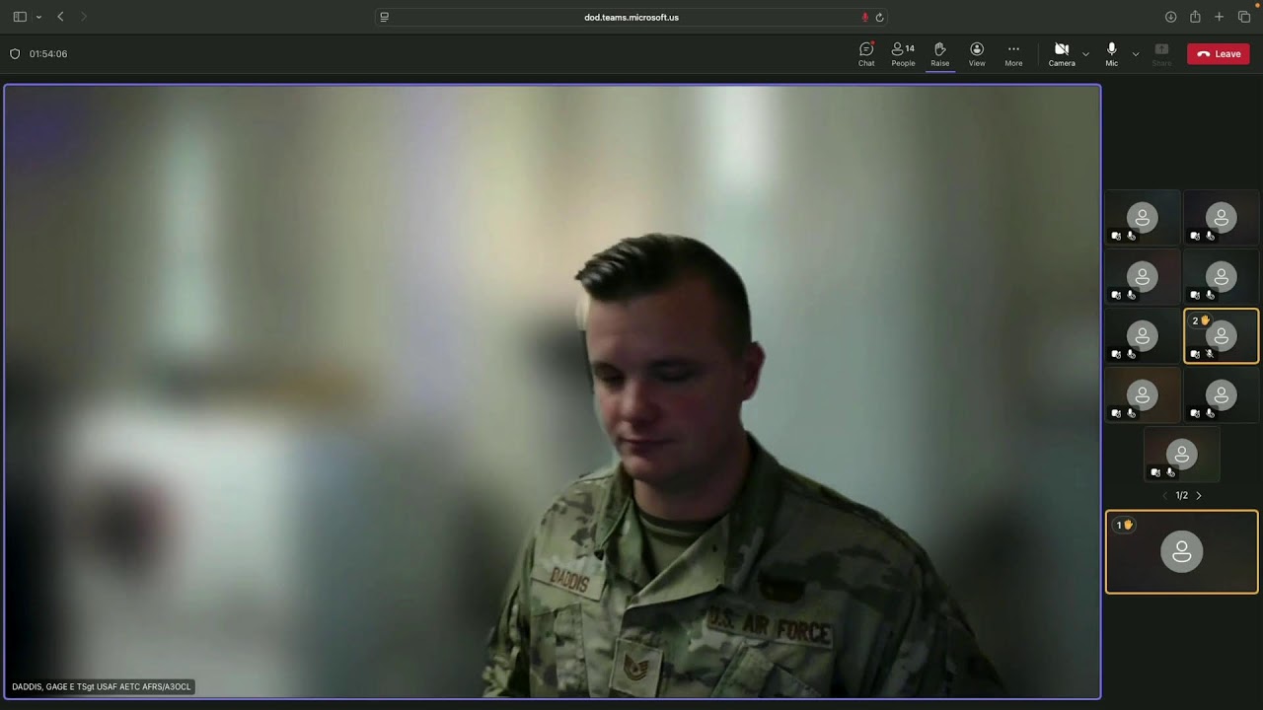The height and width of the screenshot is (710, 1263).
Task: Click the raised hand badge numbered 1
Action: (x=1123, y=525)
